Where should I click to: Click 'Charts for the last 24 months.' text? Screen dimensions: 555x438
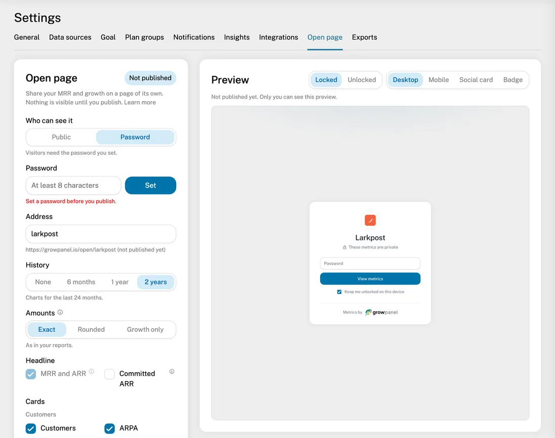[x=64, y=298]
